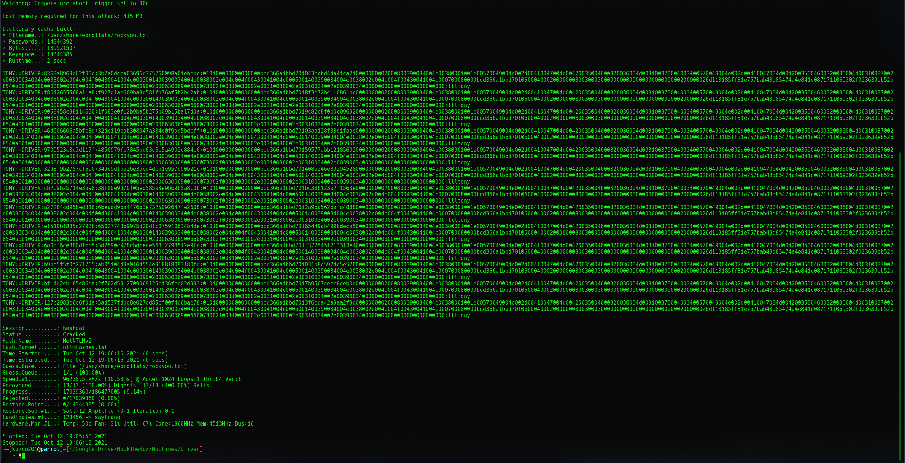Click the Passwords count 14344392
This screenshot has width=905, height=463.
pos(59,42)
